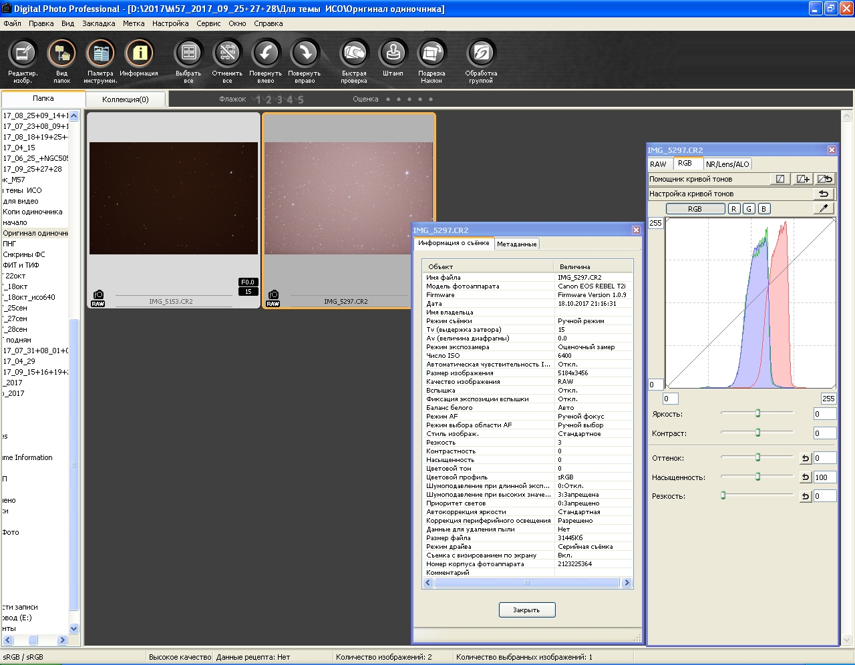Viewport: 855px width, 665px height.
Task: Select the R channel toggle
Action: pyautogui.click(x=734, y=209)
